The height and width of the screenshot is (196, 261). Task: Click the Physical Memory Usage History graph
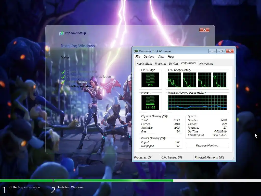click(197, 103)
